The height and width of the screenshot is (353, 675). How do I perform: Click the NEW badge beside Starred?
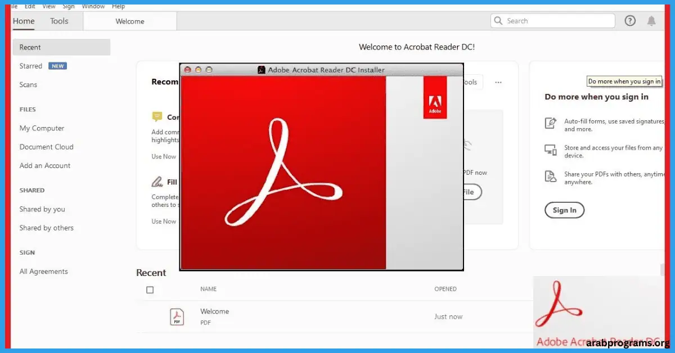click(x=57, y=66)
